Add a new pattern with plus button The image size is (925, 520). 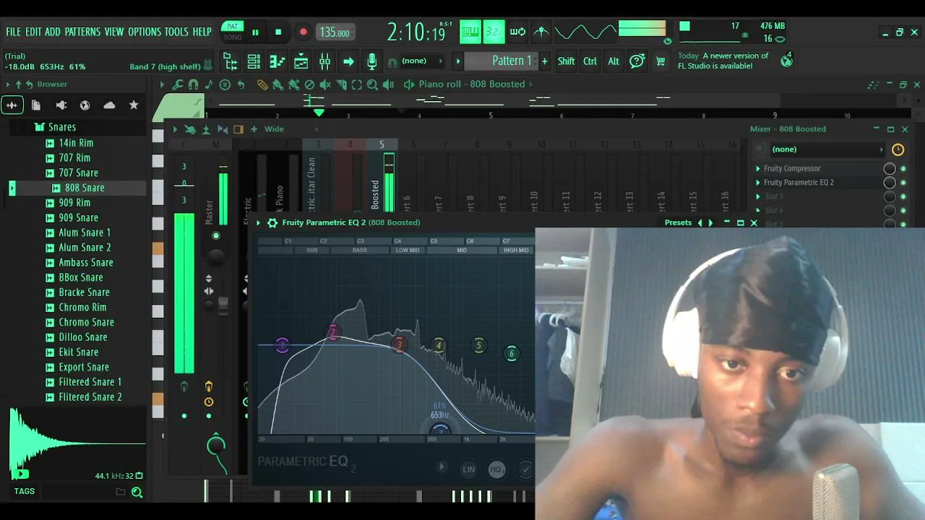(545, 61)
